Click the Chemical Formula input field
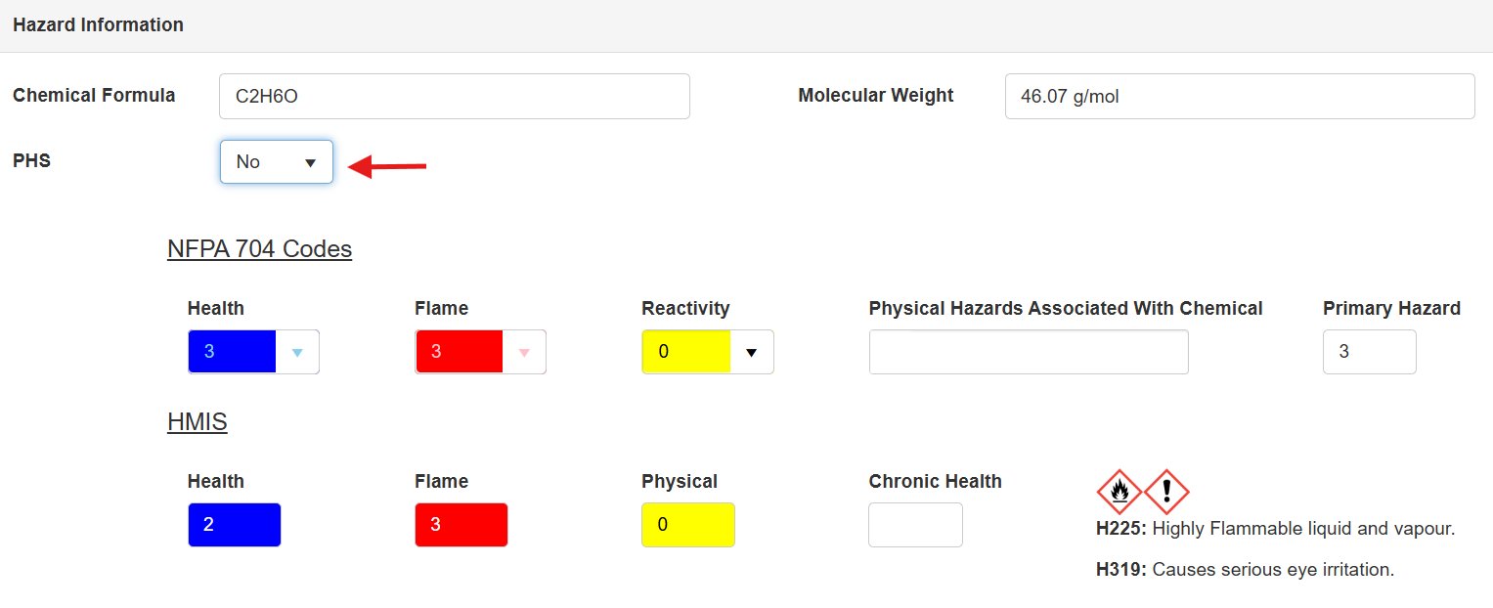This screenshot has width=1493, height=608. pyautogui.click(x=454, y=96)
